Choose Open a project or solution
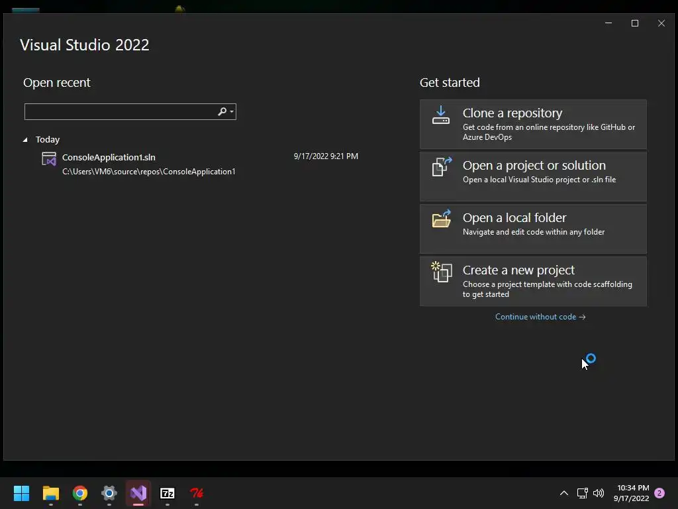Viewport: 678px width, 509px height. pyautogui.click(x=533, y=176)
